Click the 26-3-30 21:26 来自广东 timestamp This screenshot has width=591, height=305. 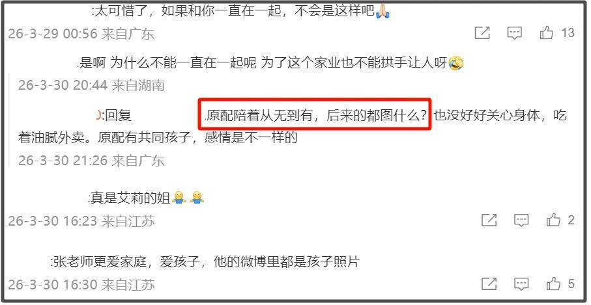pyautogui.click(x=92, y=161)
